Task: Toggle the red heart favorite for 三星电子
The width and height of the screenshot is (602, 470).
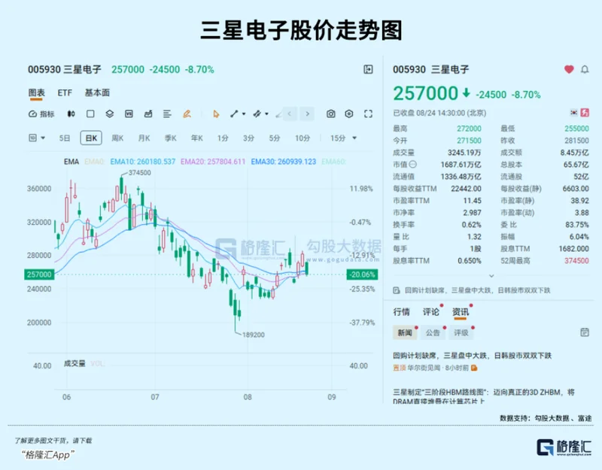Action: [x=569, y=69]
